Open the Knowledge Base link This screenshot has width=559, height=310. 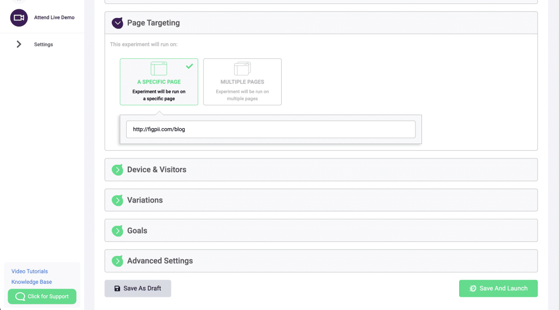32,282
